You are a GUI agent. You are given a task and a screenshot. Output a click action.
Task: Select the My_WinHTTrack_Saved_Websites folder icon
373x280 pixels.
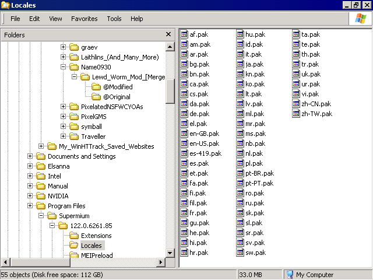[52, 146]
